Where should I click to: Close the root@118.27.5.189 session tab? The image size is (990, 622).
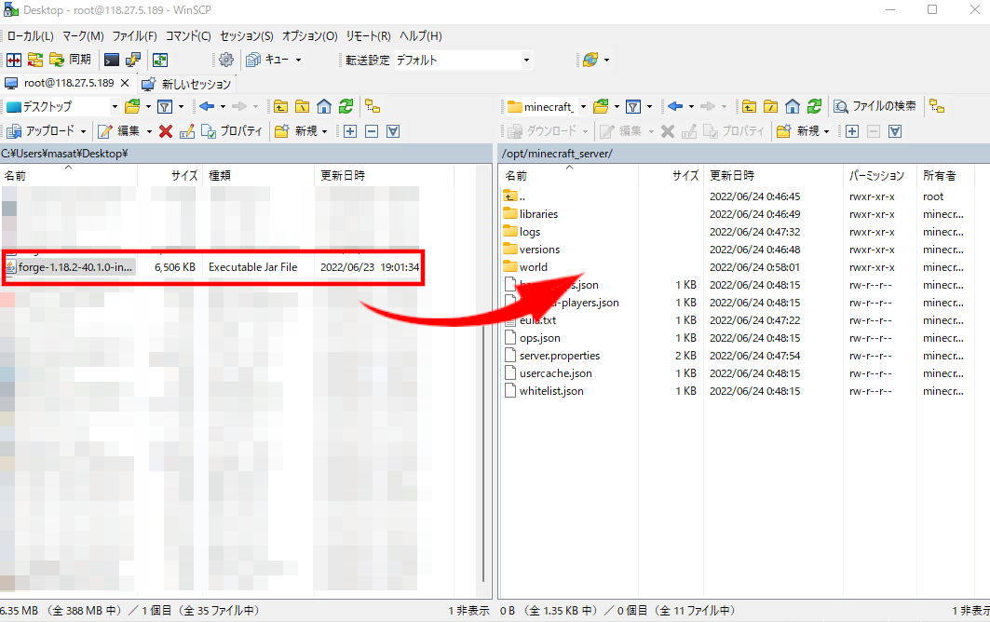[125, 84]
